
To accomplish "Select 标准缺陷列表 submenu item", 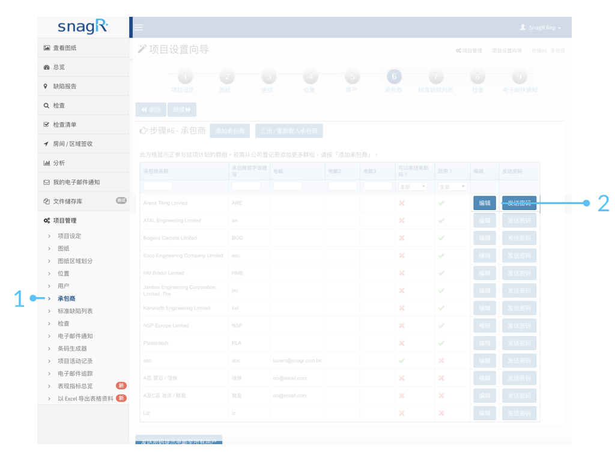I will tap(75, 312).
